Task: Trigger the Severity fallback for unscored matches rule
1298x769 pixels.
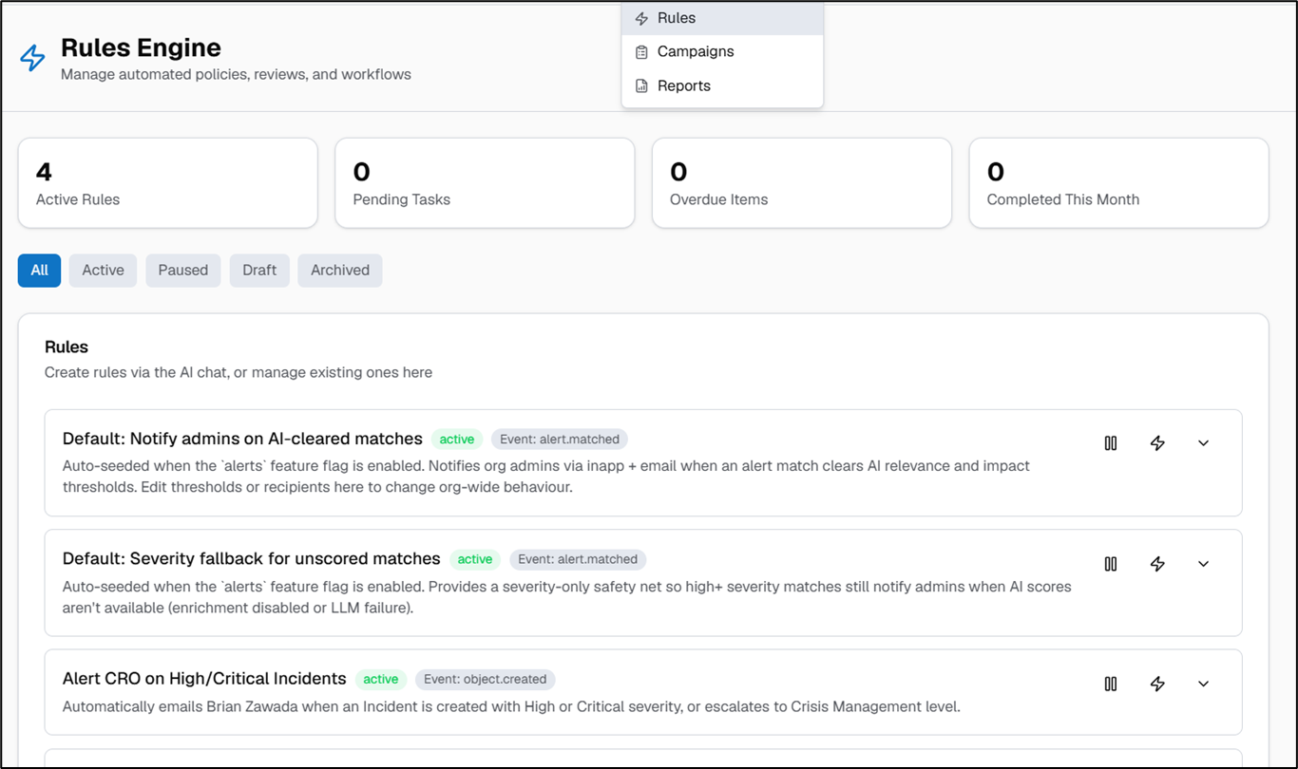Action: tap(1157, 564)
